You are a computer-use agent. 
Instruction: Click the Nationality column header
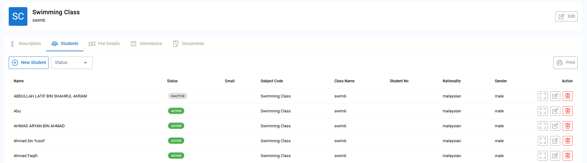[452, 81]
